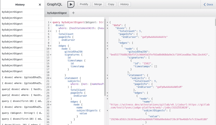Screen dimensions: 216x125
Task: Click result value "gaFp0wAAAAAAAAYe"
Action: (x=154, y=37)
